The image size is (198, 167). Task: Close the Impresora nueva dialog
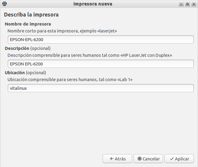point(194,4)
